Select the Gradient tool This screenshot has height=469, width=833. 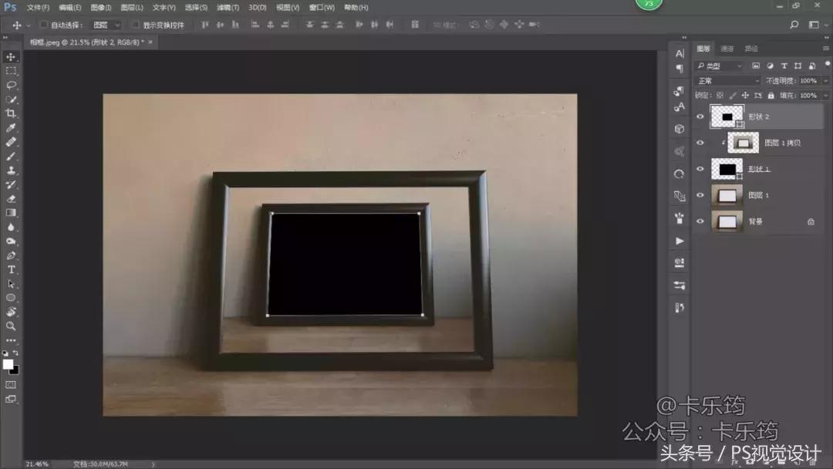click(11, 213)
